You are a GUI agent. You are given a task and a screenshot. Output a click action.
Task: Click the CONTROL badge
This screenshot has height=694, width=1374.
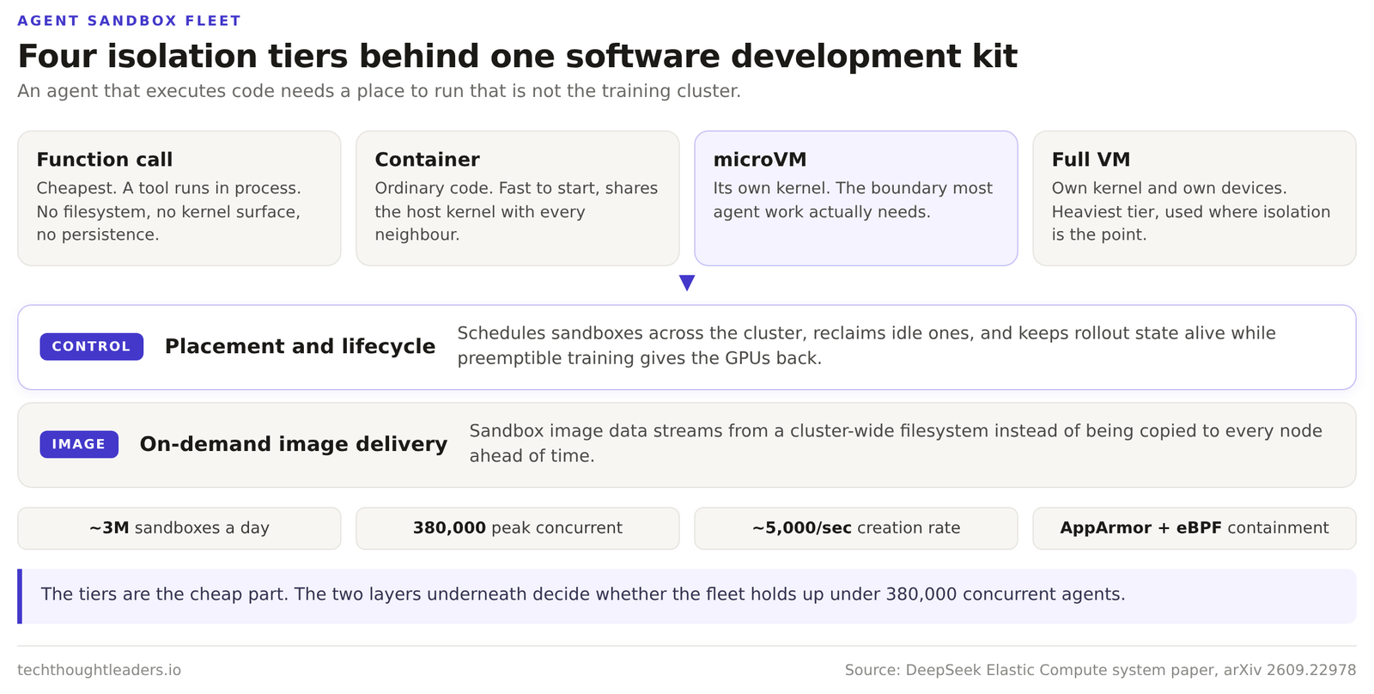[x=91, y=347]
